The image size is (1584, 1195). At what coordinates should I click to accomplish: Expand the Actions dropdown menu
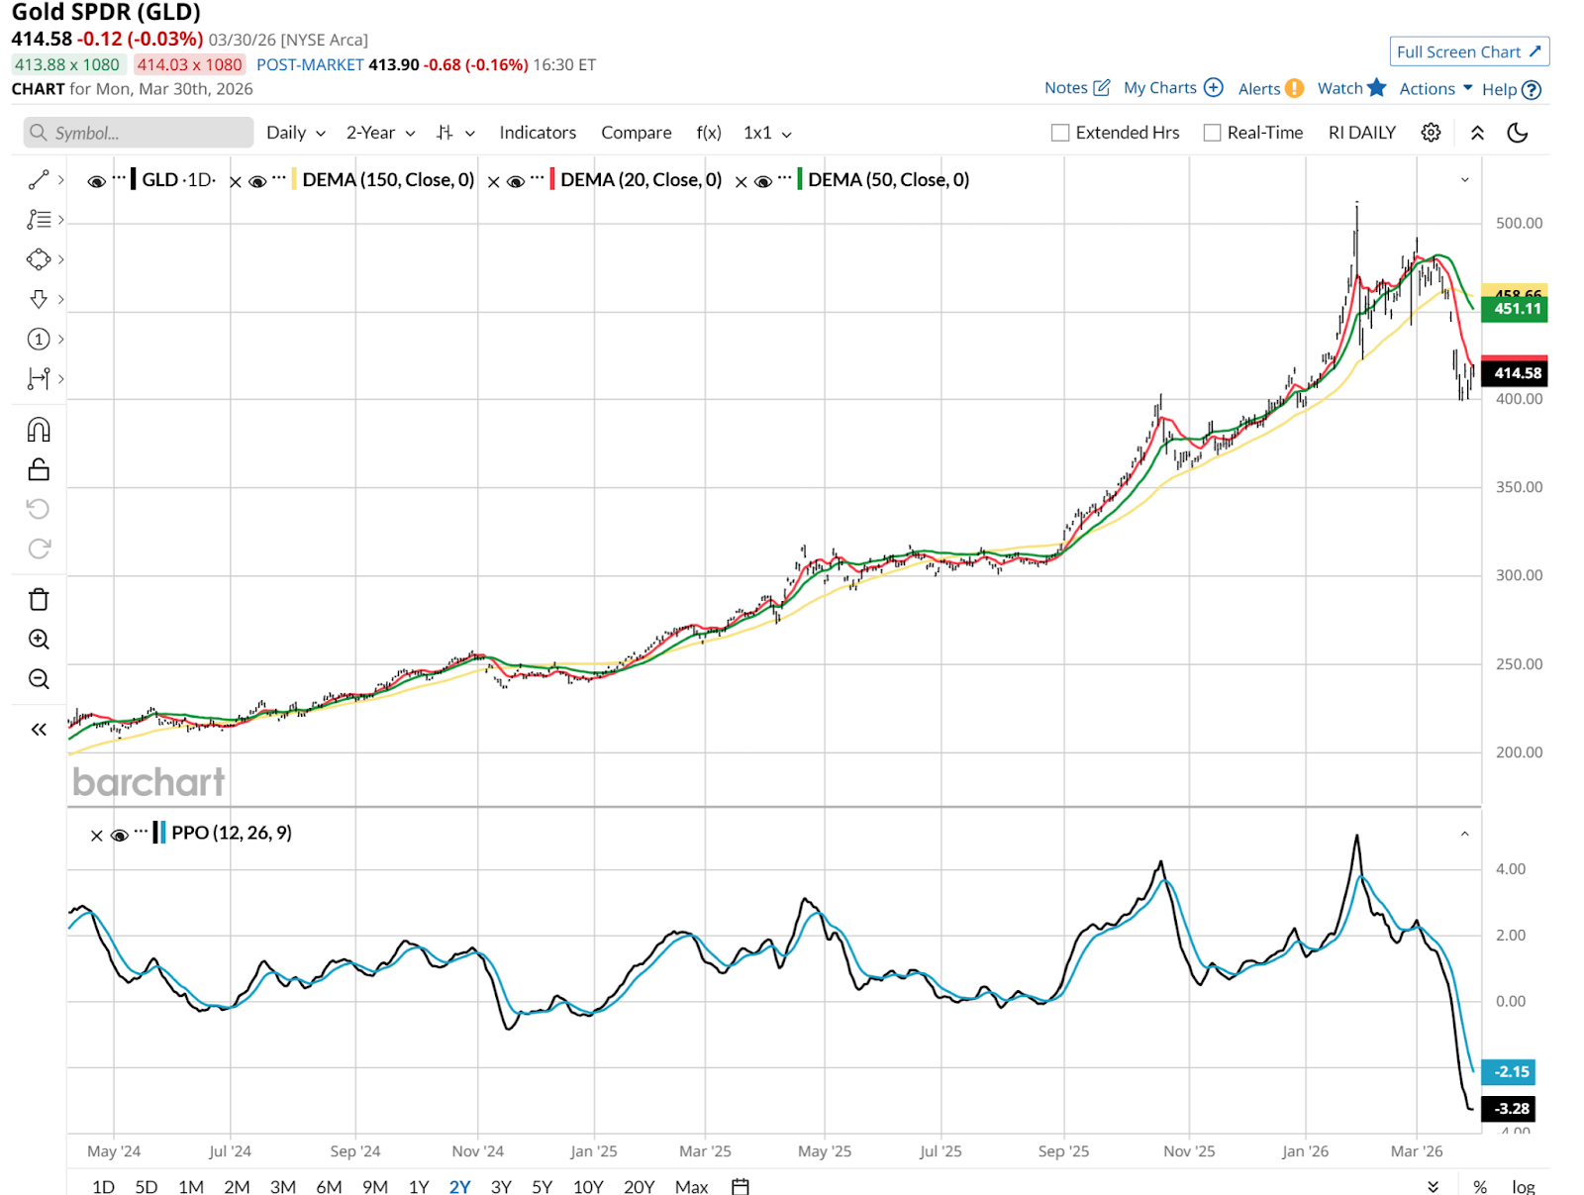1435,88
